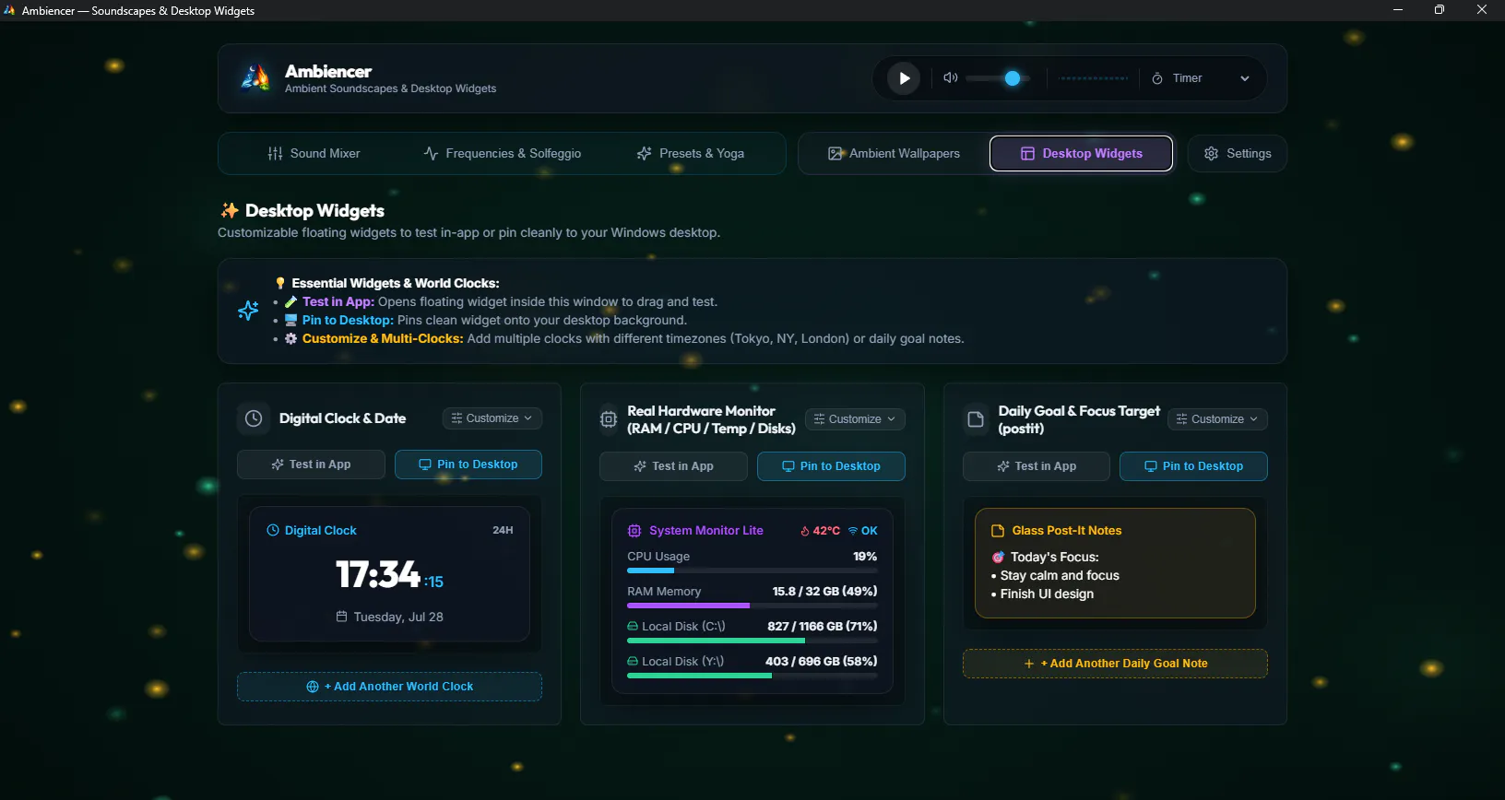Click the temperature flame icon at 42°C
Viewport: 1505px width, 800px height.
point(804,531)
